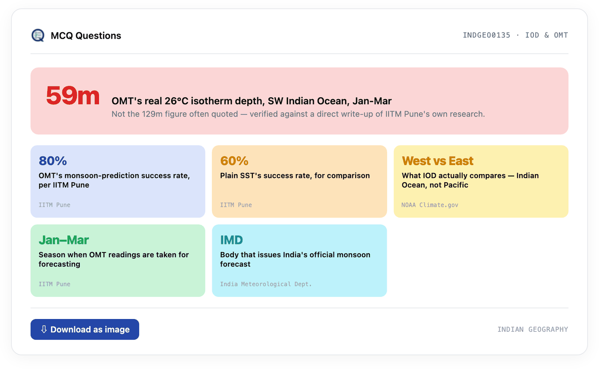Screen dimensions: 599x369
Task: Open the West vs East IOD card
Action: 481,181
